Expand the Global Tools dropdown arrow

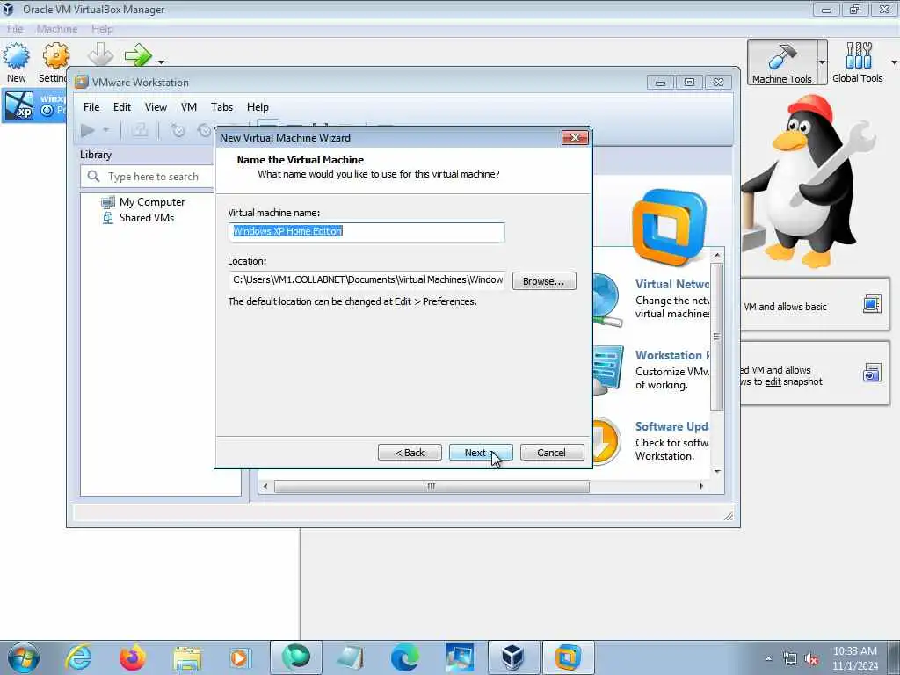pos(894,62)
